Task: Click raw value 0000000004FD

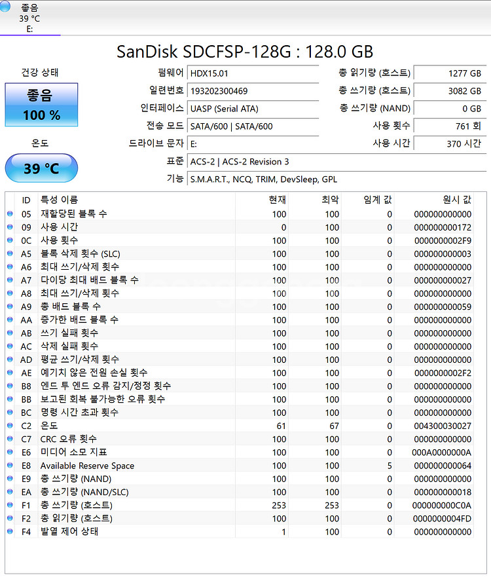Action: pyautogui.click(x=442, y=519)
